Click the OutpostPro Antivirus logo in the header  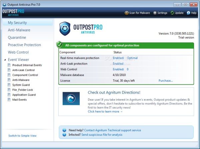click(x=13, y=13)
